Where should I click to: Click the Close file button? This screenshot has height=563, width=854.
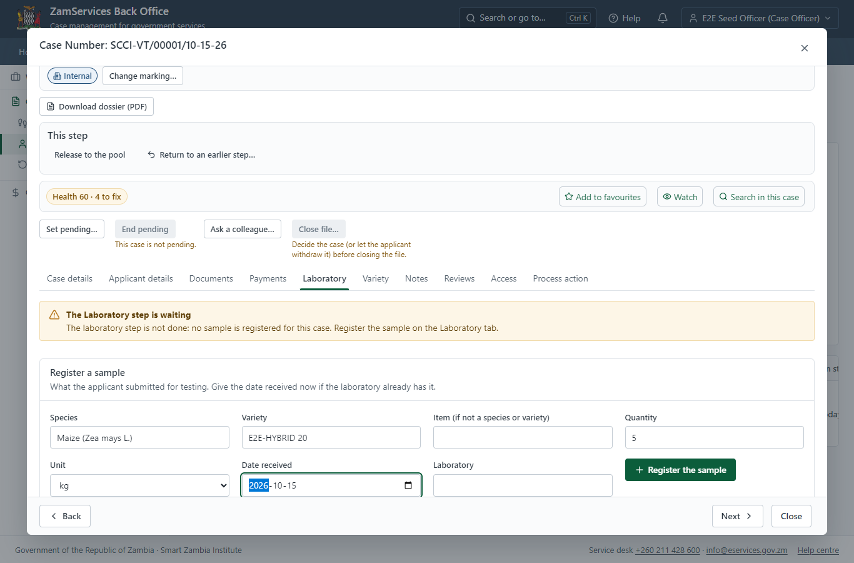coord(319,229)
